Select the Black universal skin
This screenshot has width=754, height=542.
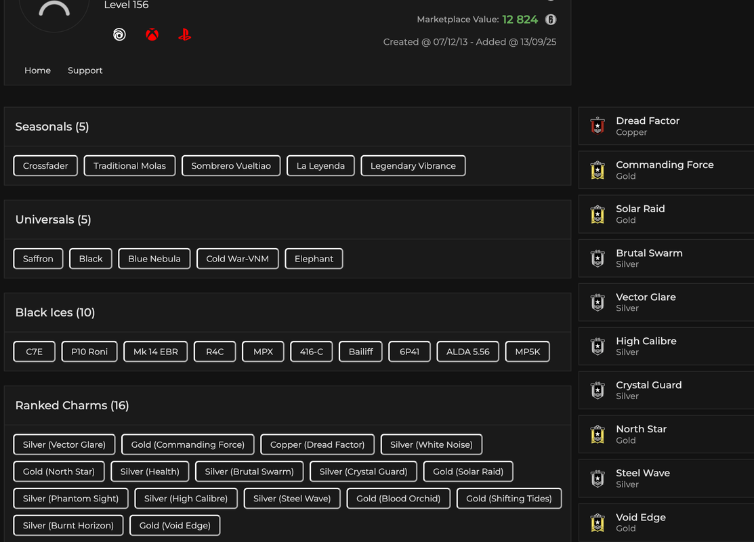coord(90,258)
